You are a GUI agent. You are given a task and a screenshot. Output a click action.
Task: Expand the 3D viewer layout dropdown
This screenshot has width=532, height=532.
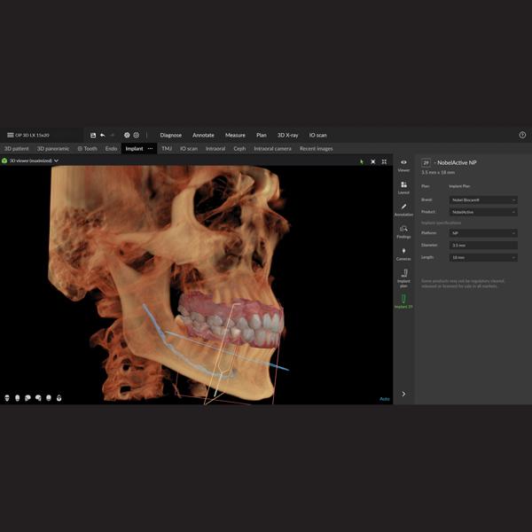coord(56,161)
